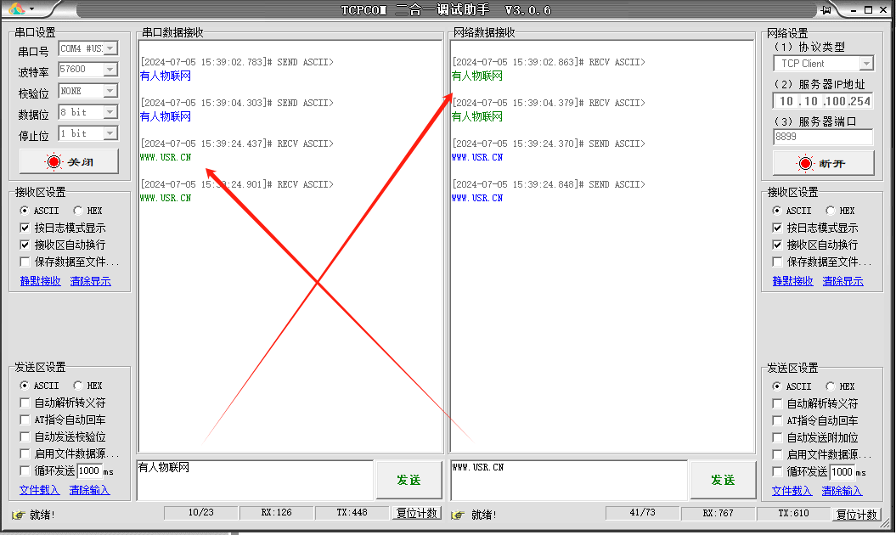
Task: Select ASCII in serial receive settings
Action: click(24, 211)
